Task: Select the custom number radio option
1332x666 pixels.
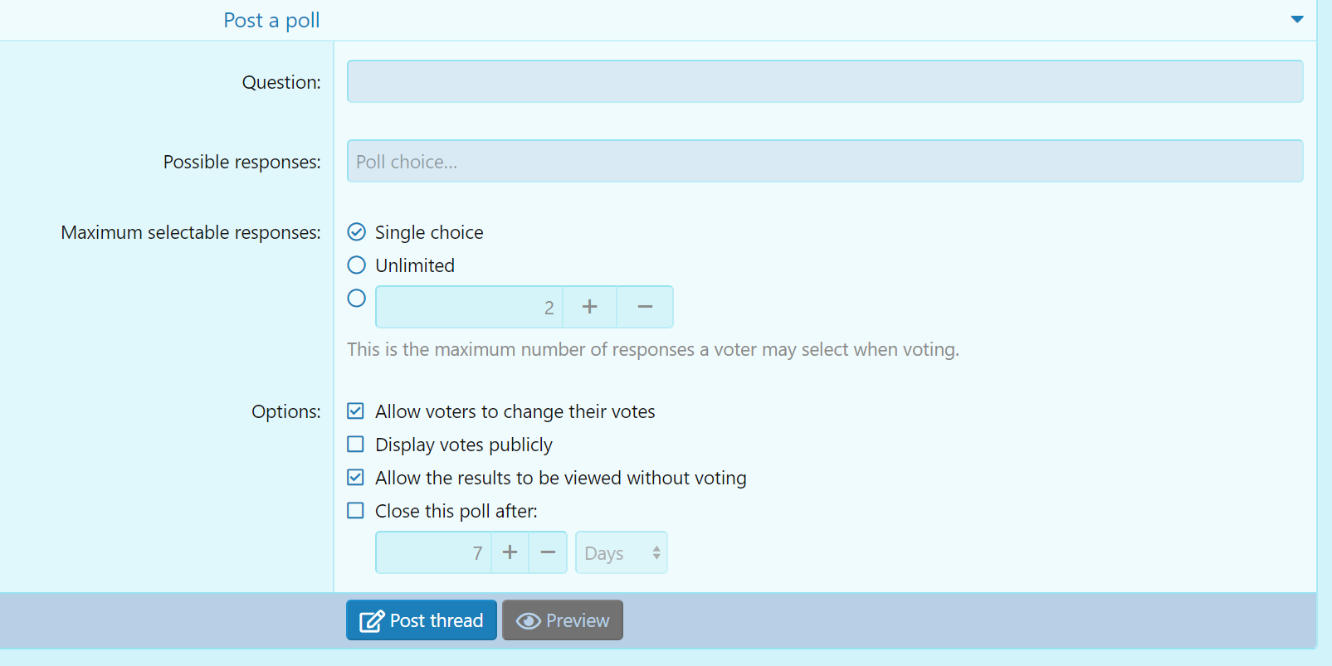Action: click(x=356, y=298)
